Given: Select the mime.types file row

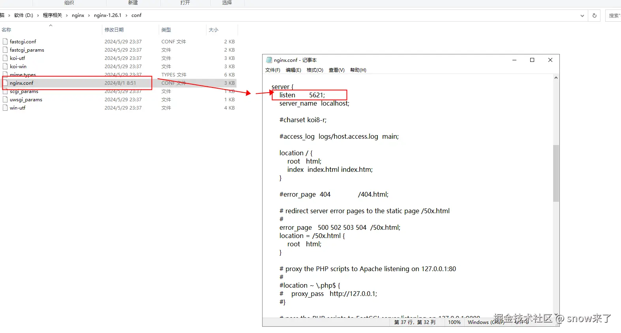Looking at the screenshot, I should click(118, 74).
